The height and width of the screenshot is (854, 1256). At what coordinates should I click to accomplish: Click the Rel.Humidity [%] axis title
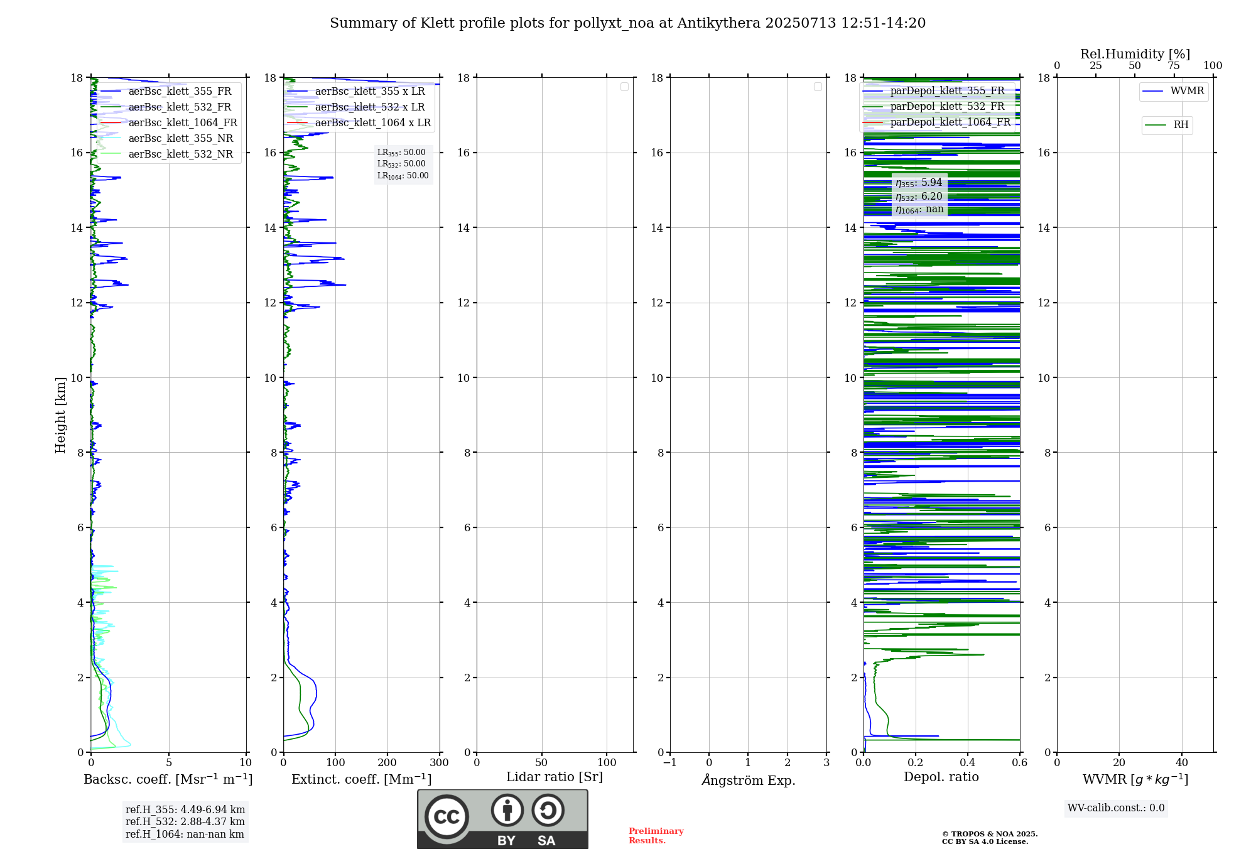pos(1135,55)
